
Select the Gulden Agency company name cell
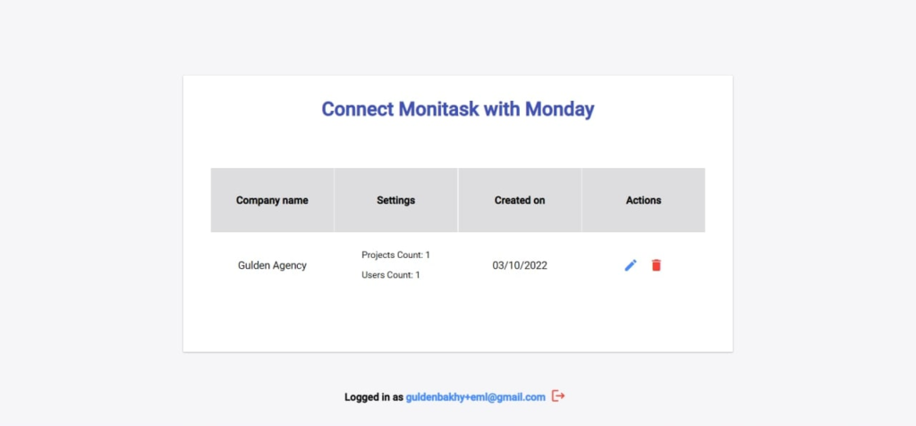tap(272, 265)
